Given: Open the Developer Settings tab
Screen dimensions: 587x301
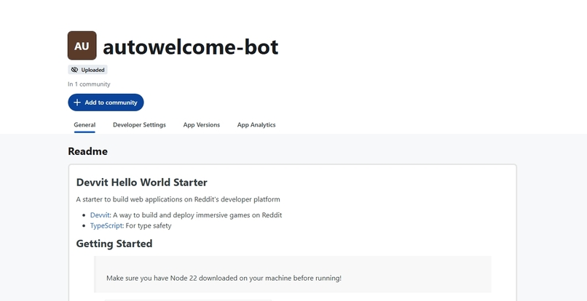Looking at the screenshot, I should click(139, 125).
